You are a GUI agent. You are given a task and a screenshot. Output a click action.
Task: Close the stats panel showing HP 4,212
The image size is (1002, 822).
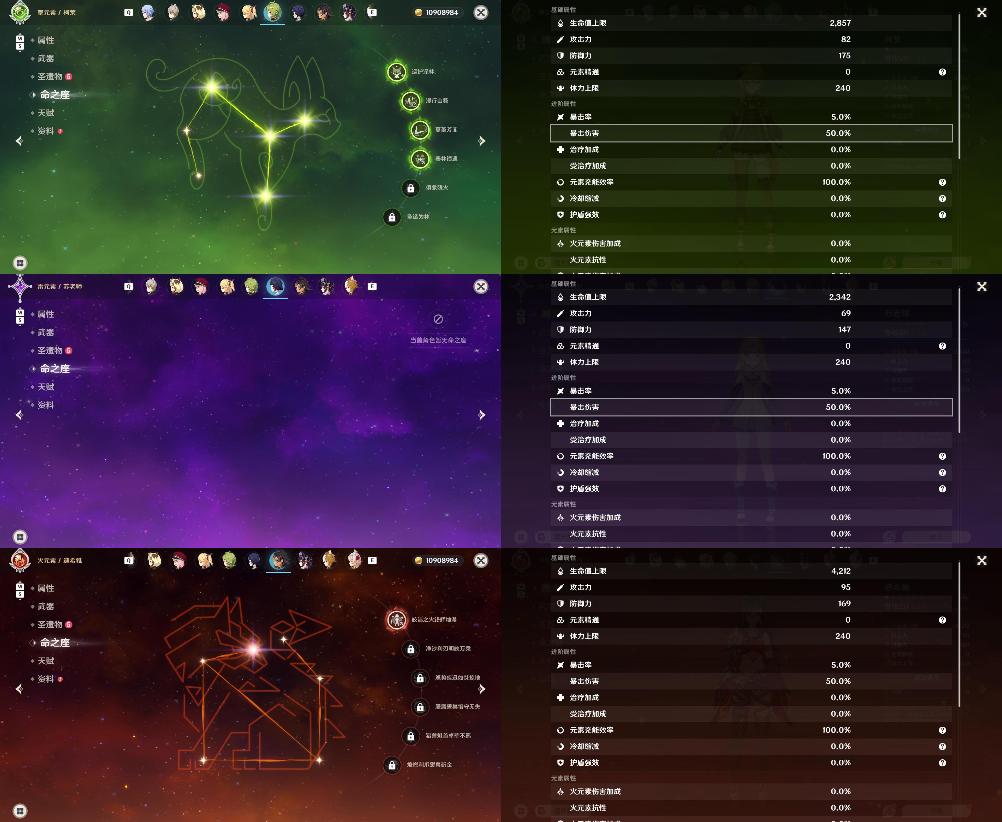982,561
